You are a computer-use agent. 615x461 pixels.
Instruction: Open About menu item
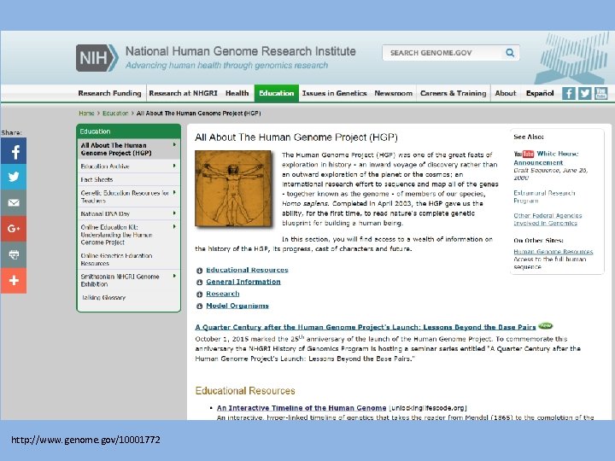tap(506, 93)
